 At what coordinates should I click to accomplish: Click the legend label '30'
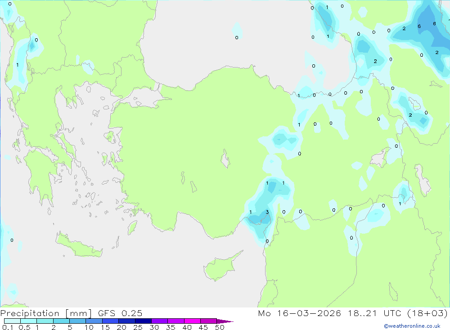[x=154, y=327]
